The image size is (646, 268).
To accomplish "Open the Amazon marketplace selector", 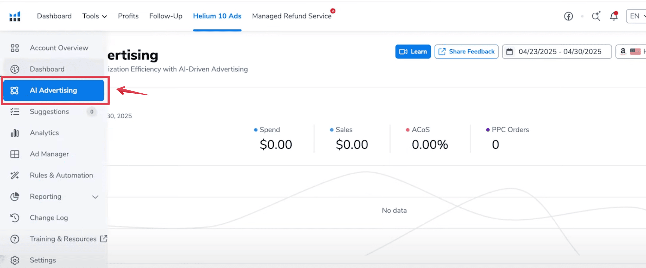I will point(631,51).
